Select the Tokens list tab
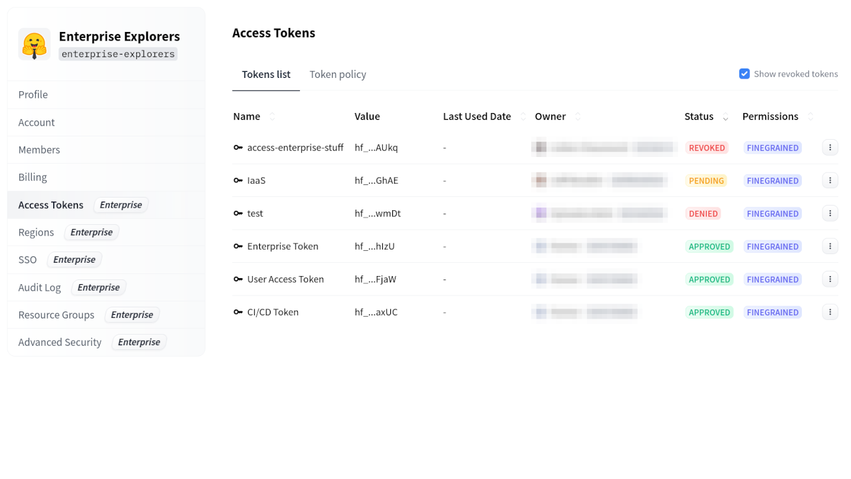The height and width of the screenshot is (479, 851). pos(266,74)
